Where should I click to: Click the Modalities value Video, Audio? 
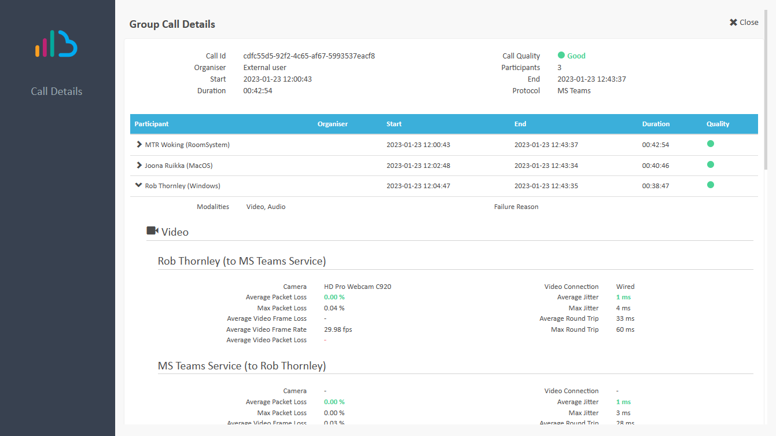[266, 207]
